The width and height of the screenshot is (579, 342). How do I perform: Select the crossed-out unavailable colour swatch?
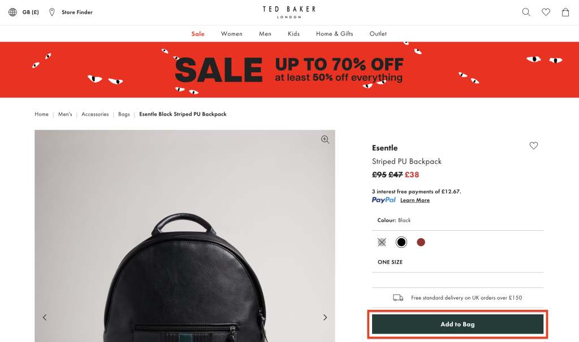click(382, 242)
